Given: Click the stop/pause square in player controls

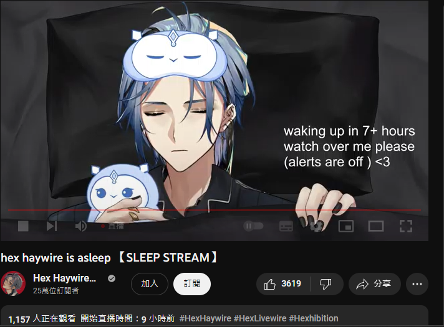Looking at the screenshot, I should 23,226.
